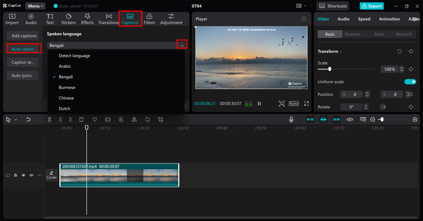
Task: Mute the video track audio
Action: click(31, 175)
